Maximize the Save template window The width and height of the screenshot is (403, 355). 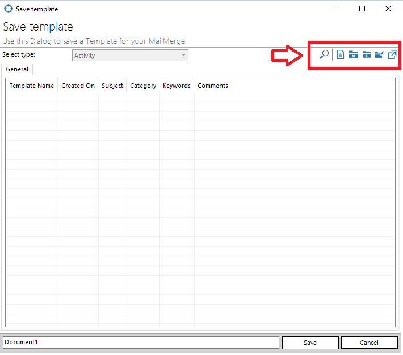point(362,9)
